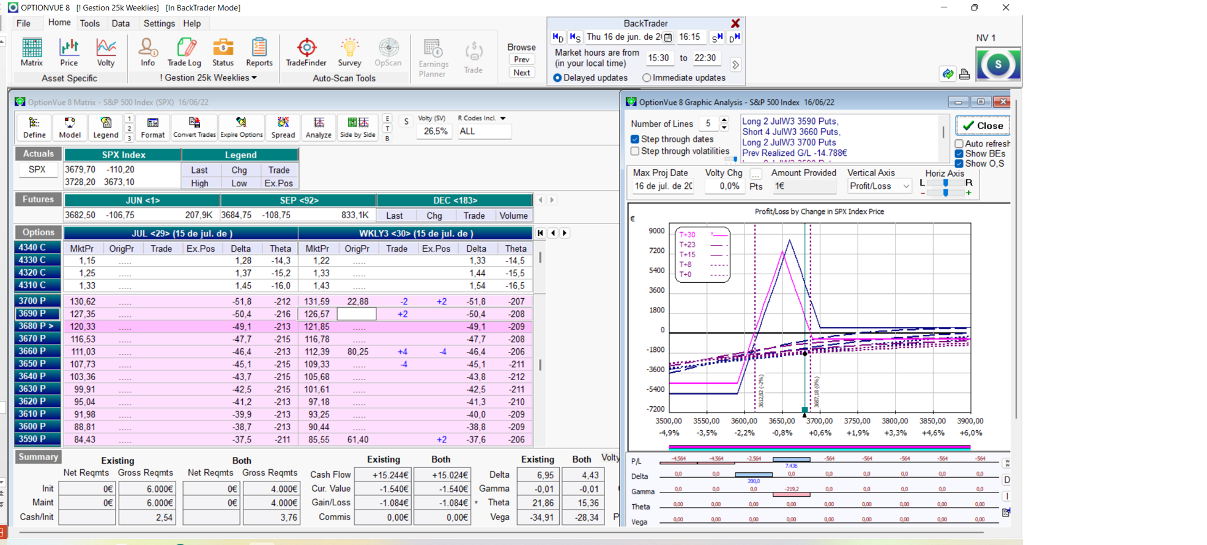The image size is (1207, 545).
Task: Open the Reports tool
Action: click(259, 52)
